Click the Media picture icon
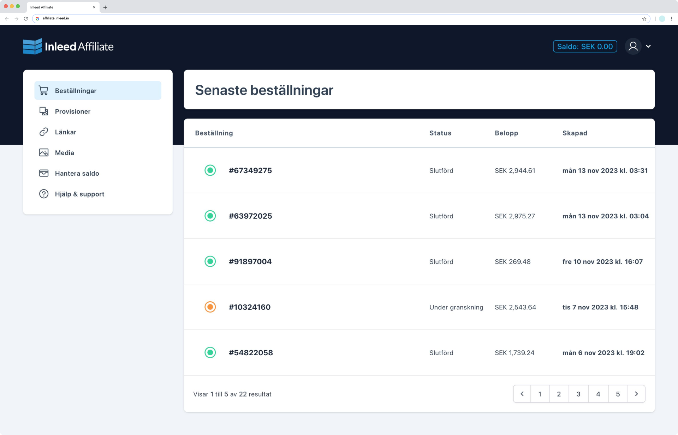This screenshot has height=435, width=678. click(43, 153)
